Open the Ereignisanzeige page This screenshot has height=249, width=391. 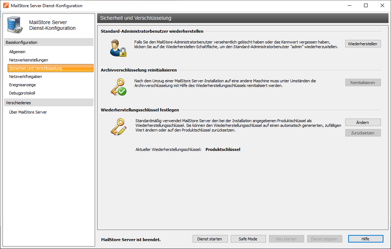[22, 85]
